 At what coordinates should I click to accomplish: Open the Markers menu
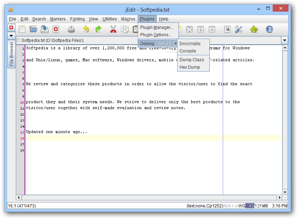[58, 19]
